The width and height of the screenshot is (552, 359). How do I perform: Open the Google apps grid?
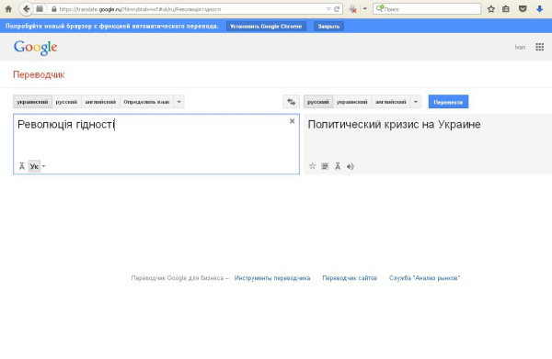coord(540,47)
